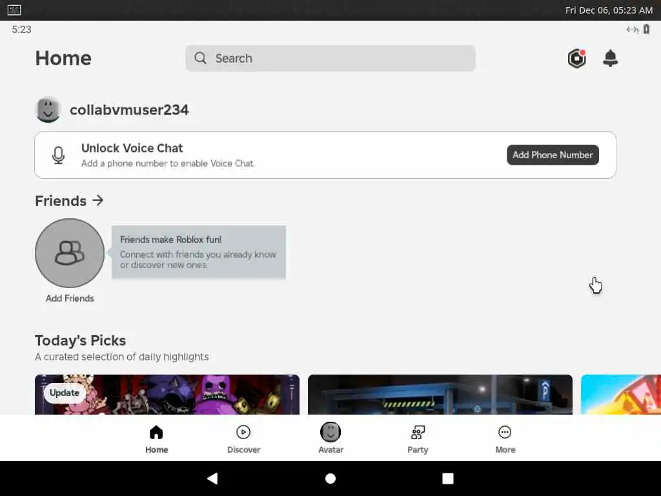Click Unlock Voice Chat title
The image size is (661, 496).
coord(132,148)
